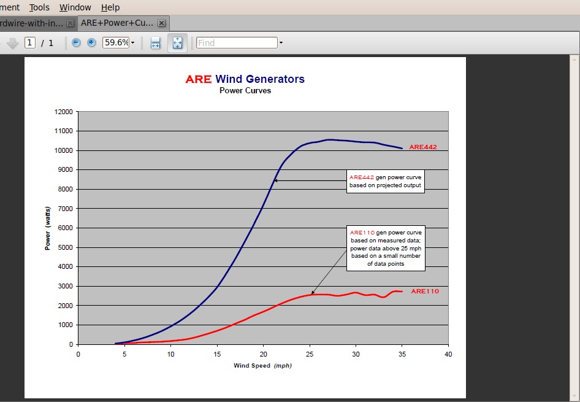
Task: Click the Find search field
Action: [x=237, y=43]
